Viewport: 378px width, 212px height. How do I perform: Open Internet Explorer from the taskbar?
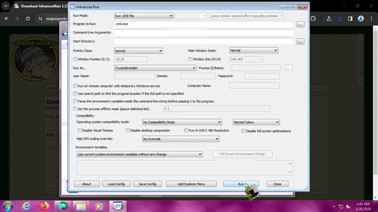click(27, 206)
